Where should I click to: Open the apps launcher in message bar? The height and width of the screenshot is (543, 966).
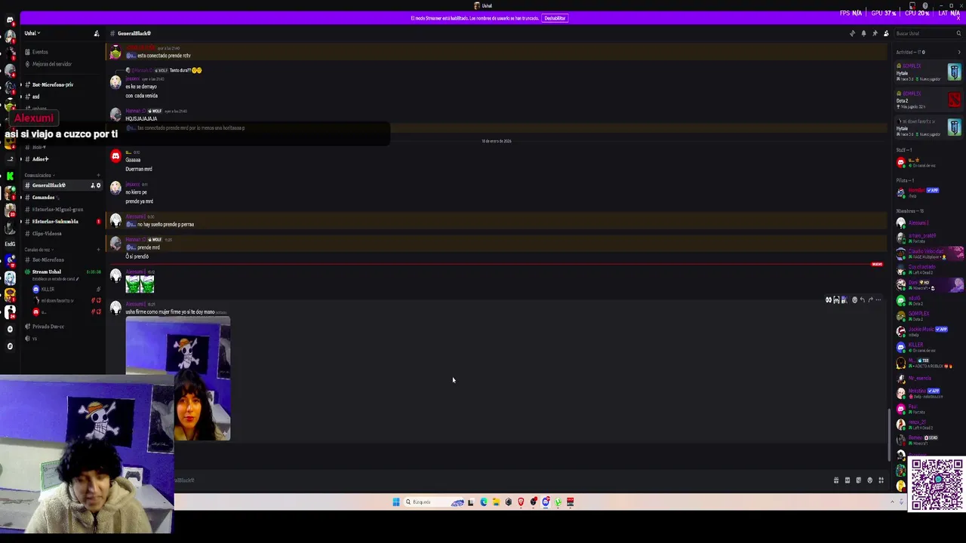pyautogui.click(x=881, y=480)
